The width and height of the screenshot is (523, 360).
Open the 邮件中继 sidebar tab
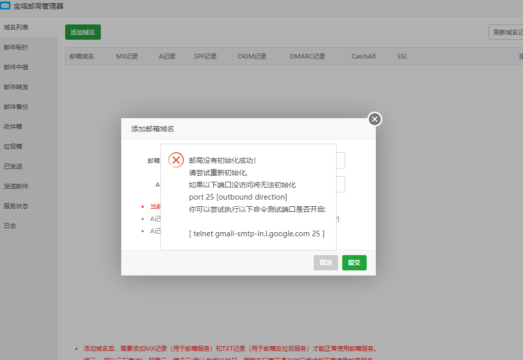(x=29, y=67)
